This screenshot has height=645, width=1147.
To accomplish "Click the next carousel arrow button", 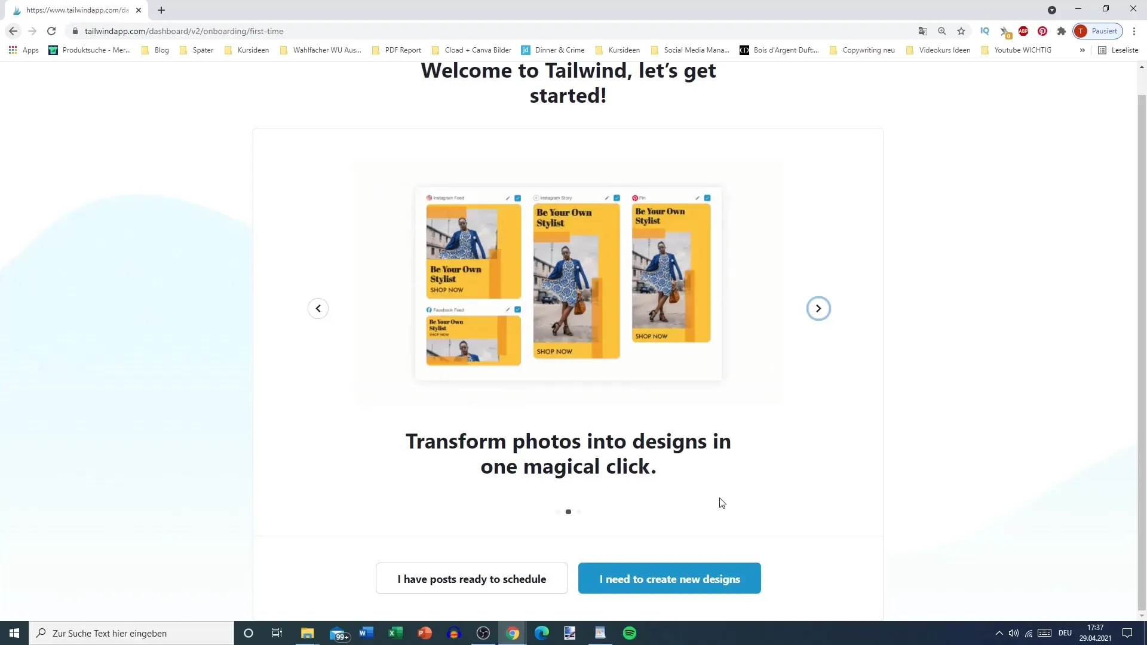I will 818,308.
